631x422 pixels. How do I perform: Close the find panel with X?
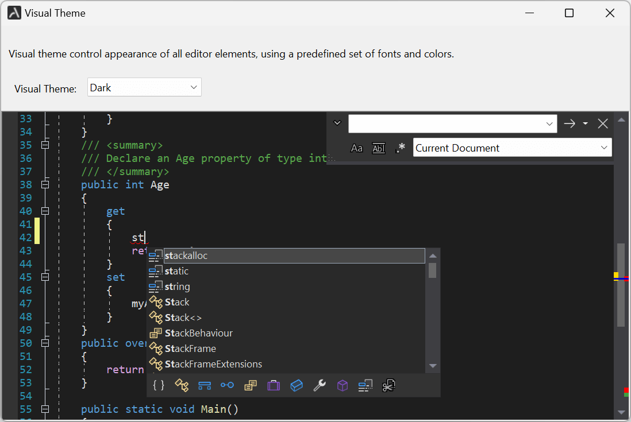[603, 124]
